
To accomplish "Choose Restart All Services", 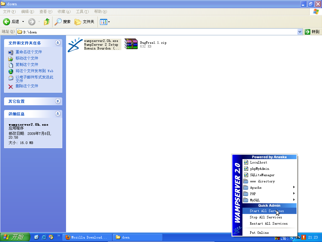I will point(269,223).
